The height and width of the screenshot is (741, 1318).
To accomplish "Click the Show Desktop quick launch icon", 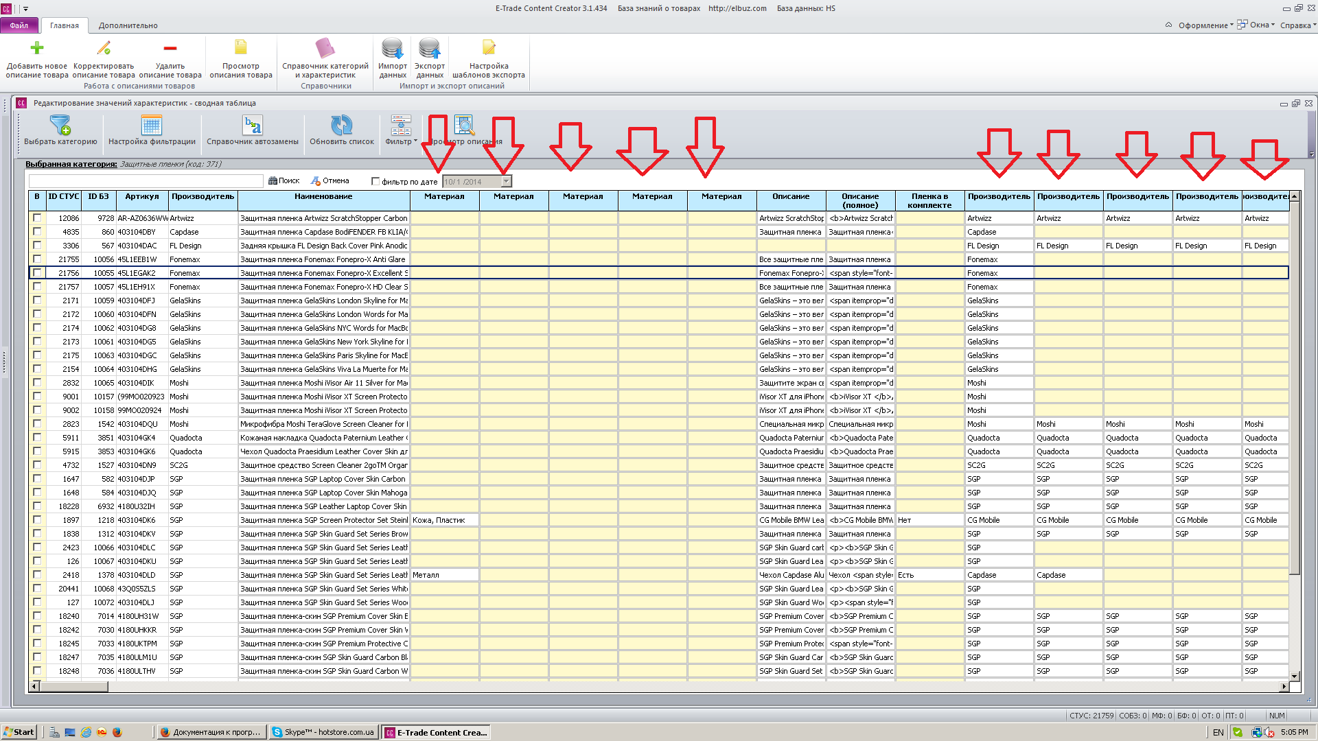I will coord(70,732).
